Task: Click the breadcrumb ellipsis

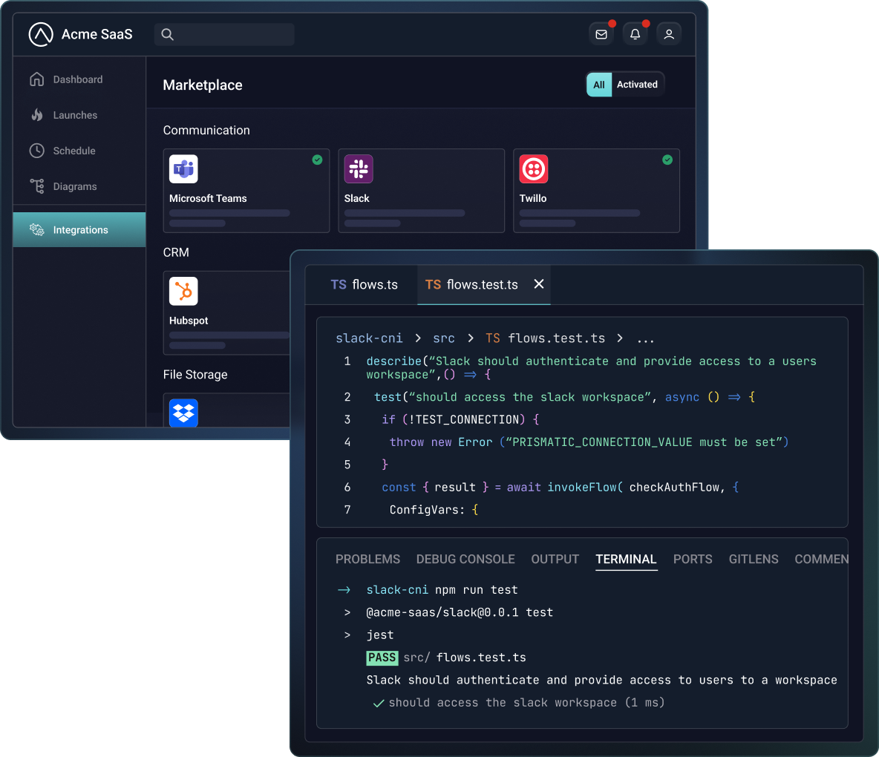Action: click(x=645, y=340)
